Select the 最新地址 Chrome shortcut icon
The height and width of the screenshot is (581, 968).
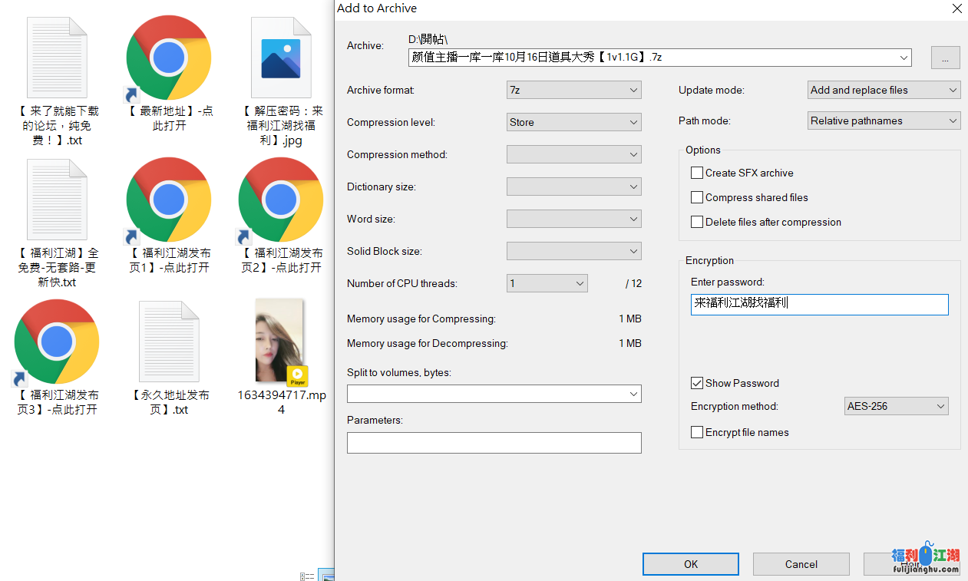click(169, 58)
